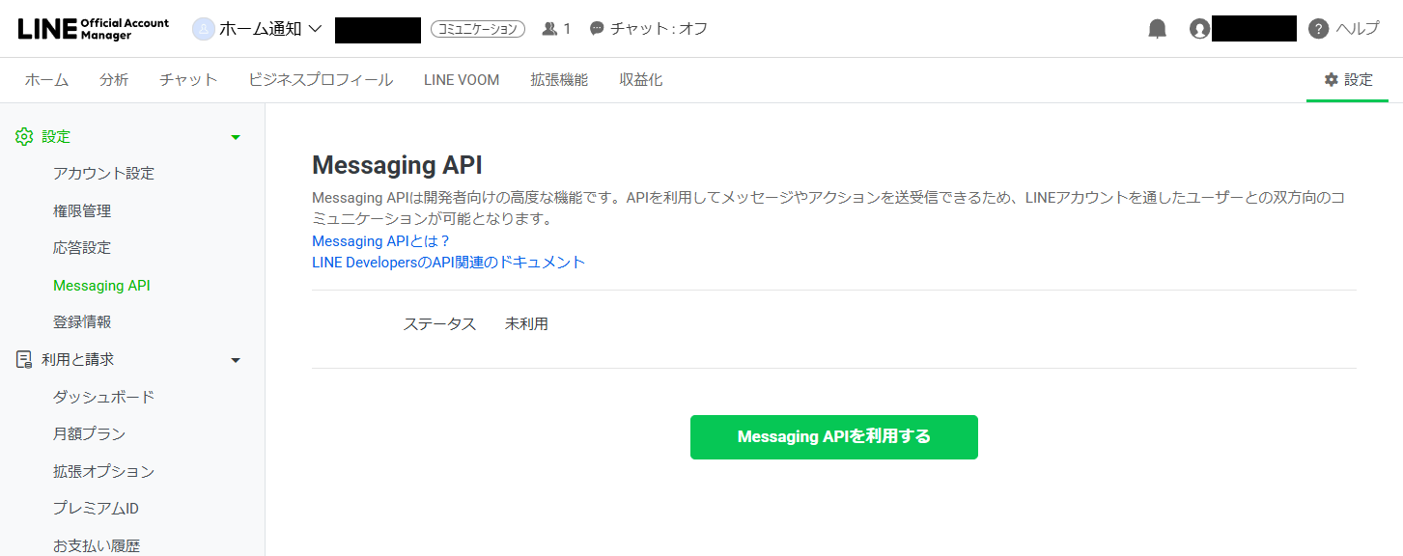
Task: Switch to the LINE VOOM tab
Action: tap(462, 80)
